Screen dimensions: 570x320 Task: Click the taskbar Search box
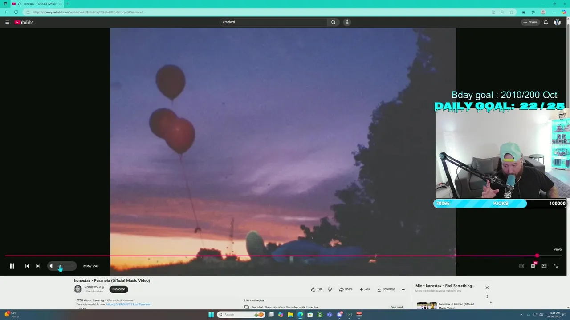pos(241,315)
